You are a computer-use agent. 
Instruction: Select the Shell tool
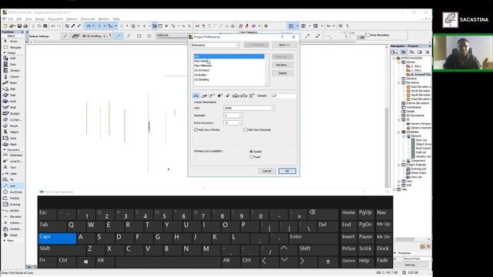12,108
